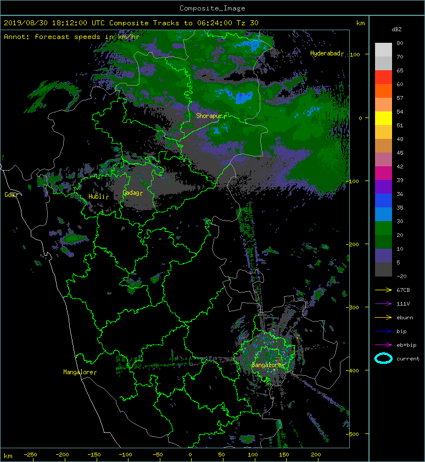Click the 'km' unit label at bottom-left

[x=8, y=456]
